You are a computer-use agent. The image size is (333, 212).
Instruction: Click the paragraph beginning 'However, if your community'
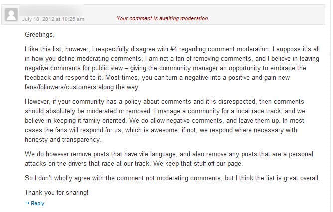[x=165, y=120]
